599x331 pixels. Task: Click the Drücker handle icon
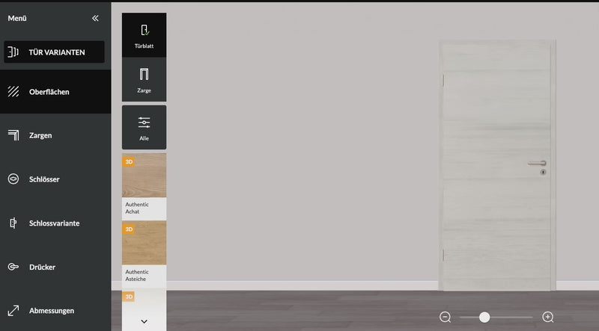[13, 267]
